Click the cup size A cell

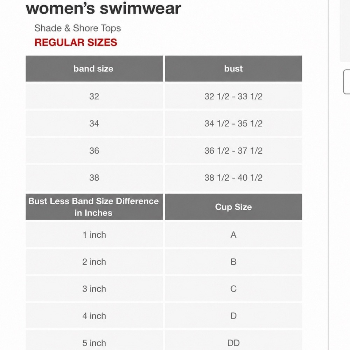233,234
